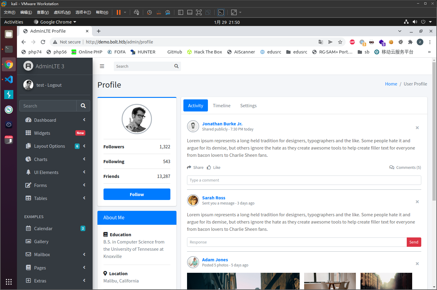Click the Layout Options copy icon
The height and width of the screenshot is (290, 437).
[x=28, y=146]
